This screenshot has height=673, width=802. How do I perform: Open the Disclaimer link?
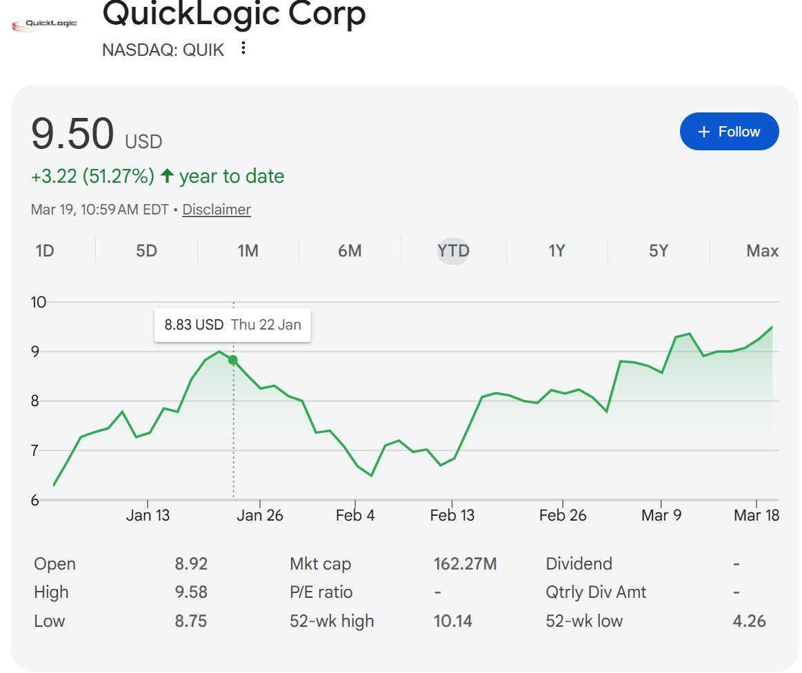[217, 210]
